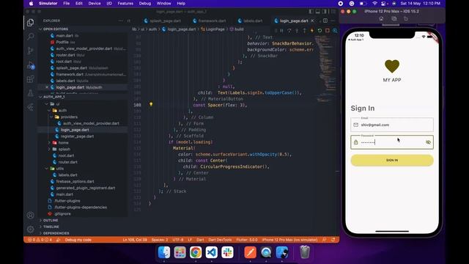This screenshot has height=264, width=469.
Task: Tap the SIGN IN button in the app
Action: (x=392, y=160)
